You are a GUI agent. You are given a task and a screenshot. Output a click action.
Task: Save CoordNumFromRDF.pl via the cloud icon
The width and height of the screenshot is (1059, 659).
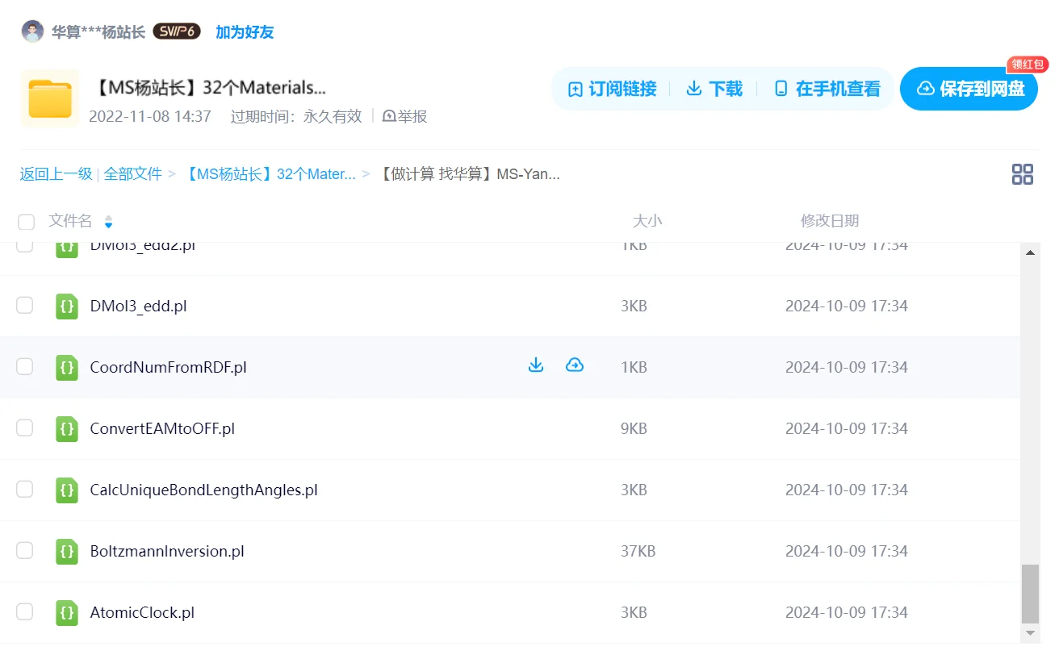pos(575,365)
